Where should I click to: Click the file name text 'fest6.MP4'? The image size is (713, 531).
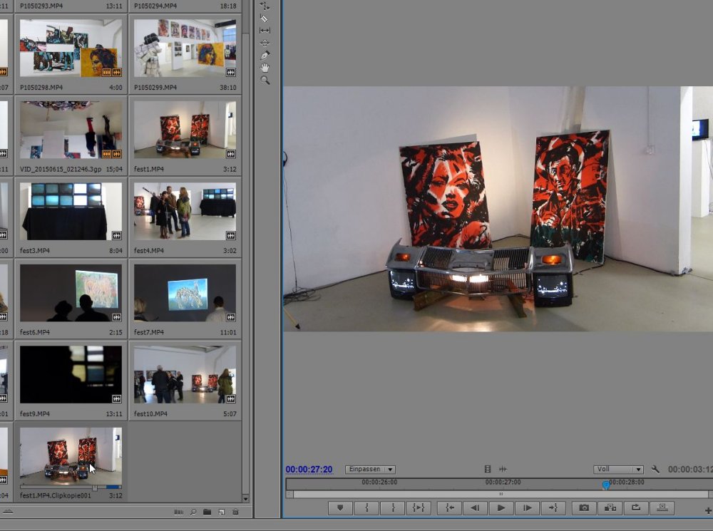(34, 332)
